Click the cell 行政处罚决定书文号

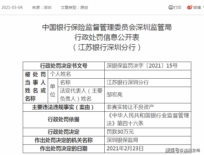(64, 66)
